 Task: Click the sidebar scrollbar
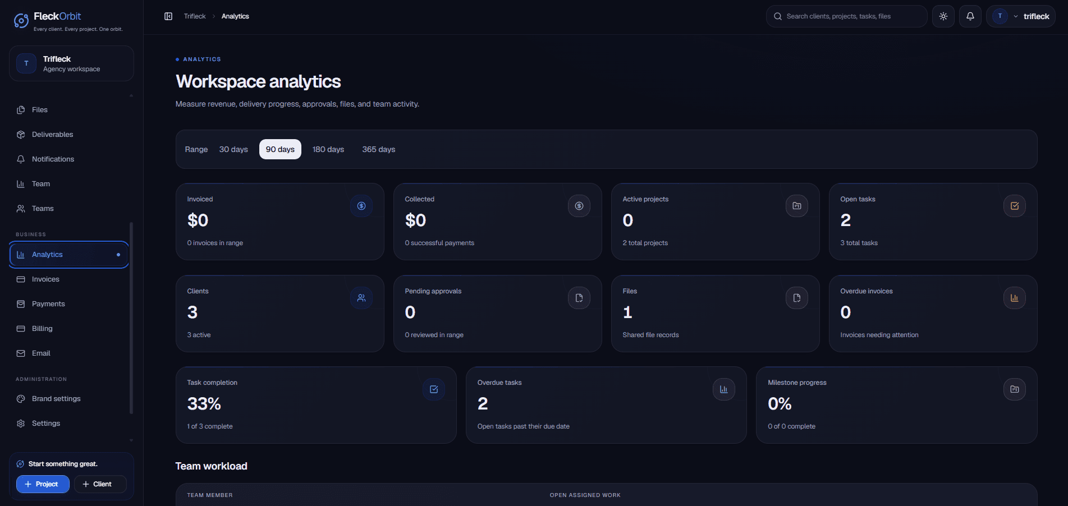[x=131, y=318]
